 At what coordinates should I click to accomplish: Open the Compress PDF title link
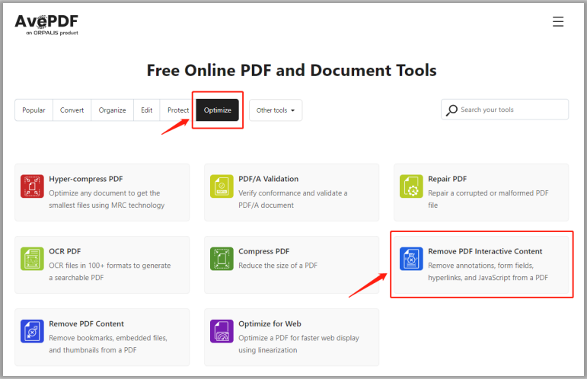pyautogui.click(x=264, y=251)
